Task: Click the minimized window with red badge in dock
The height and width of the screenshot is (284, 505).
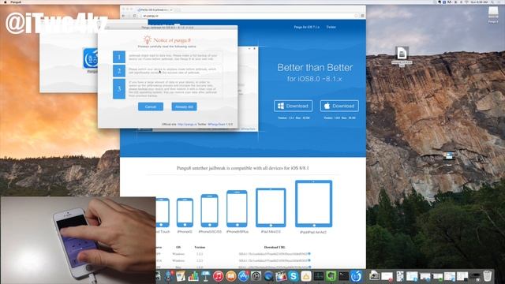Action: [x=387, y=276]
